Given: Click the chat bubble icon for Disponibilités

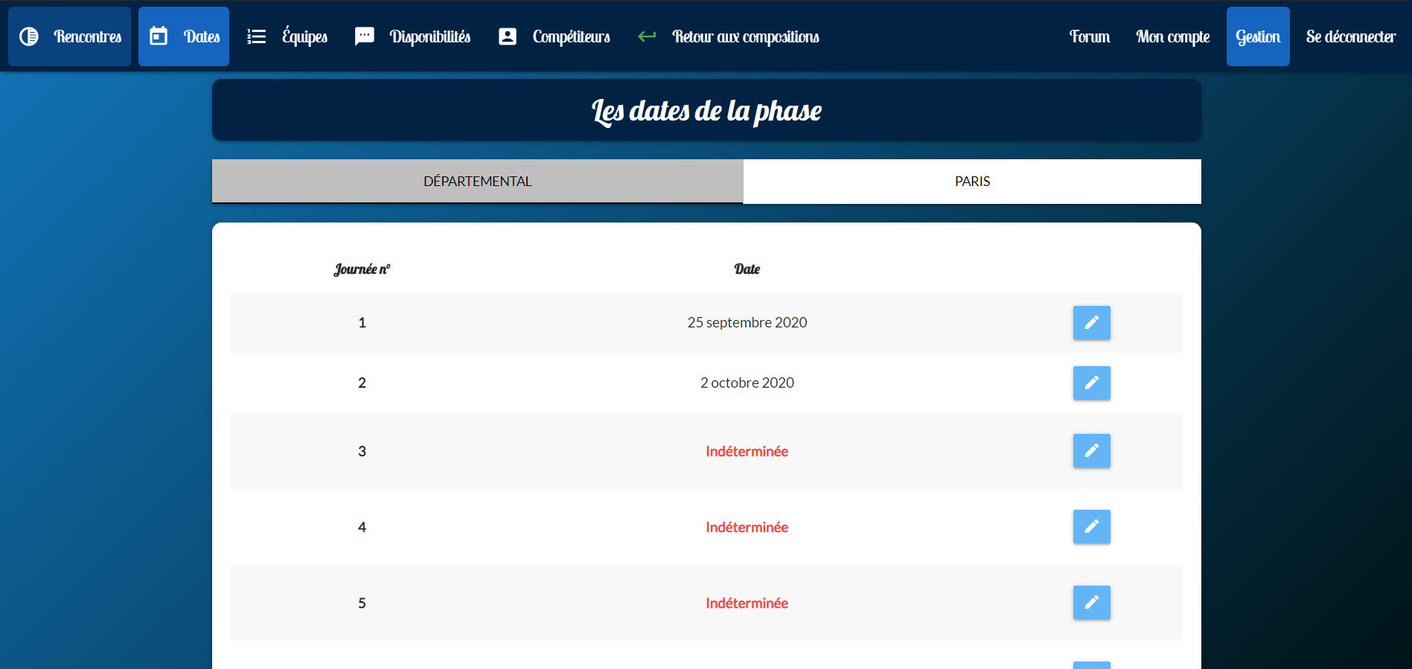Looking at the screenshot, I should pyautogui.click(x=365, y=36).
